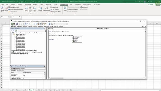Image resolution: width=161 pixels, height=91 pixels.
Task: Undo last edit in the VBA editor
Action: 28,24
